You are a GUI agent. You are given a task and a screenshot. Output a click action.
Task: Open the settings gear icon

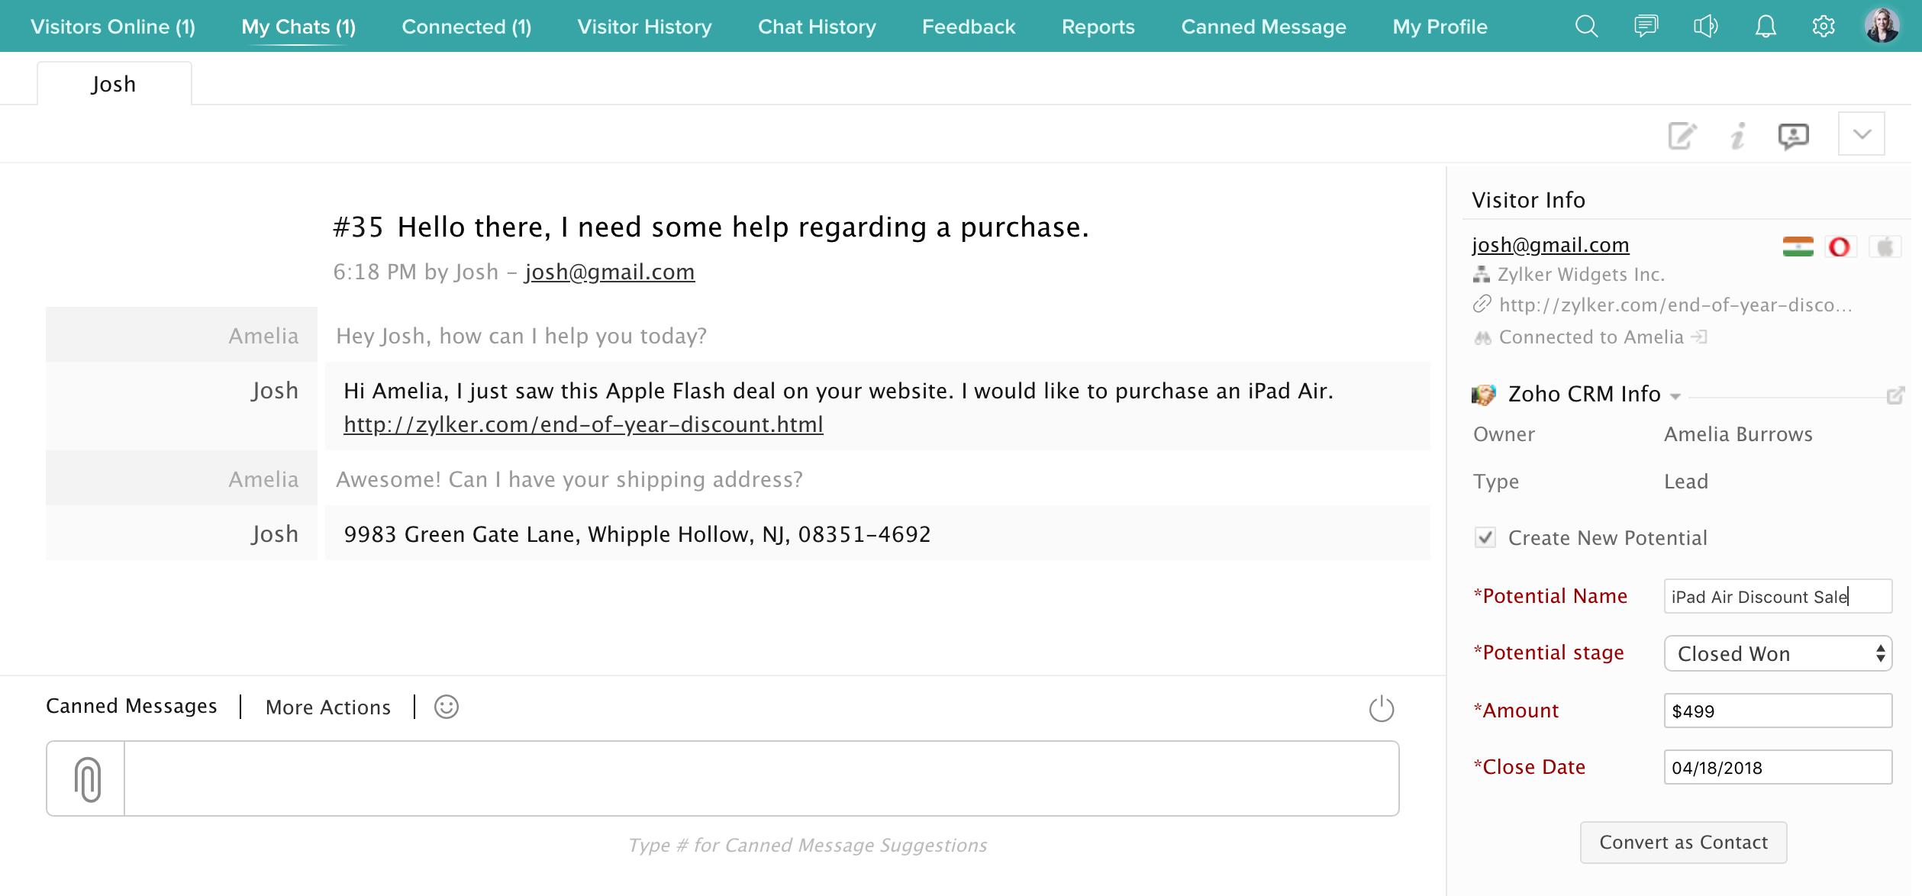tap(1824, 27)
